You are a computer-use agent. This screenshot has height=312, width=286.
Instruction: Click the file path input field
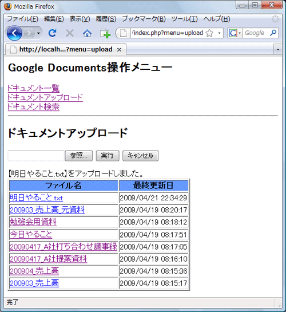[x=36, y=156]
